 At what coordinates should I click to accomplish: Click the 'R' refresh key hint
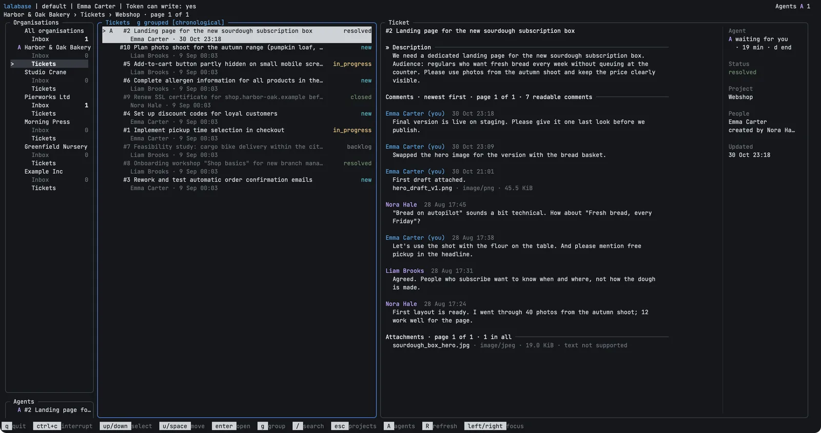439,426
